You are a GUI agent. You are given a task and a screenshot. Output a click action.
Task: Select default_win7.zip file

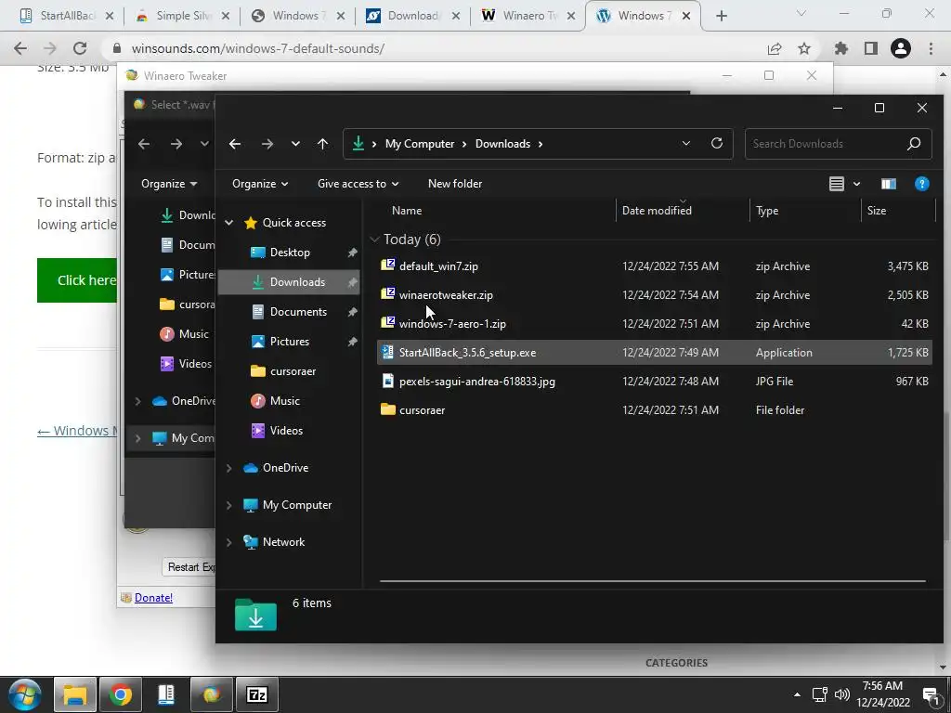654,266
